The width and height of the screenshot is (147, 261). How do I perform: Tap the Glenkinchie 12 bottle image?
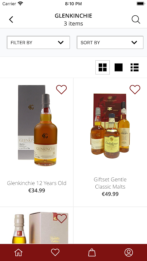point(38,126)
